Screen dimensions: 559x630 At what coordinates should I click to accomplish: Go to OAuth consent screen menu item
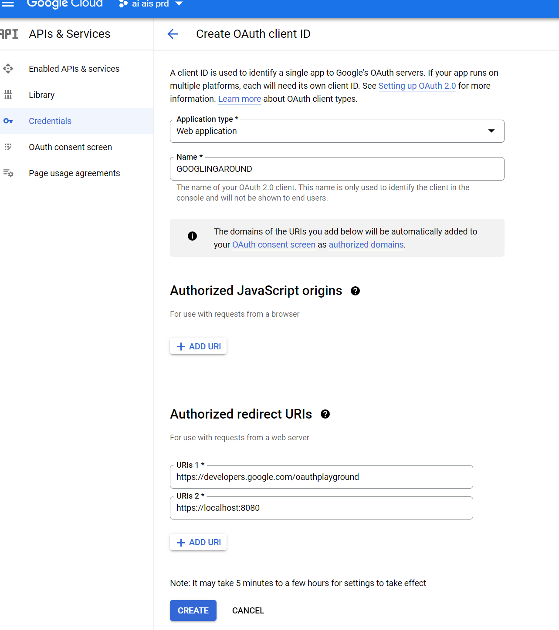[70, 147]
